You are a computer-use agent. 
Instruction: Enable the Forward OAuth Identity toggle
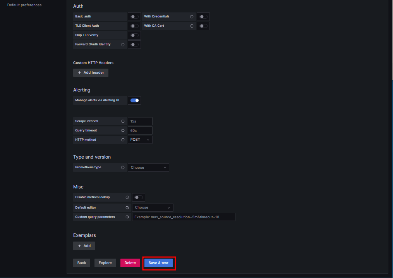[x=134, y=45]
